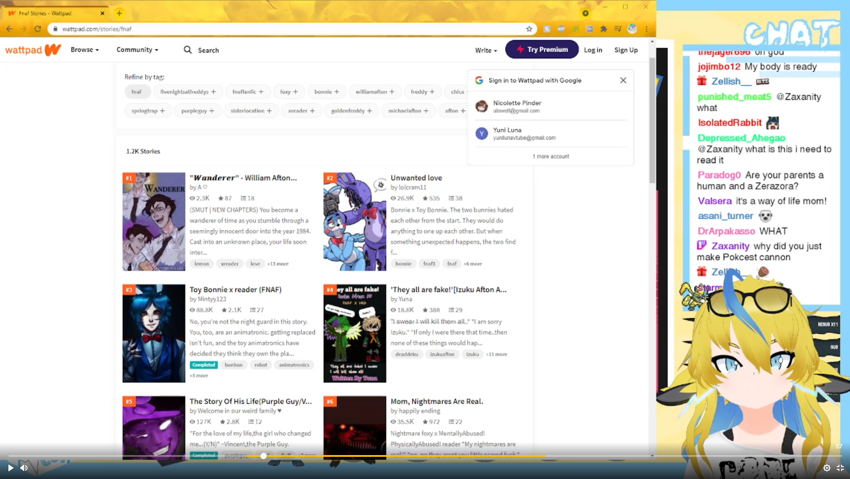Click the video progress bar handle
Viewport: 850px width, 479px height.
click(264, 456)
